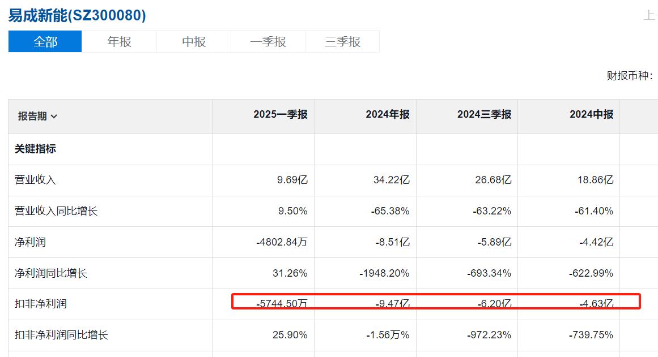Switch to the 年报 tab

pyautogui.click(x=119, y=41)
